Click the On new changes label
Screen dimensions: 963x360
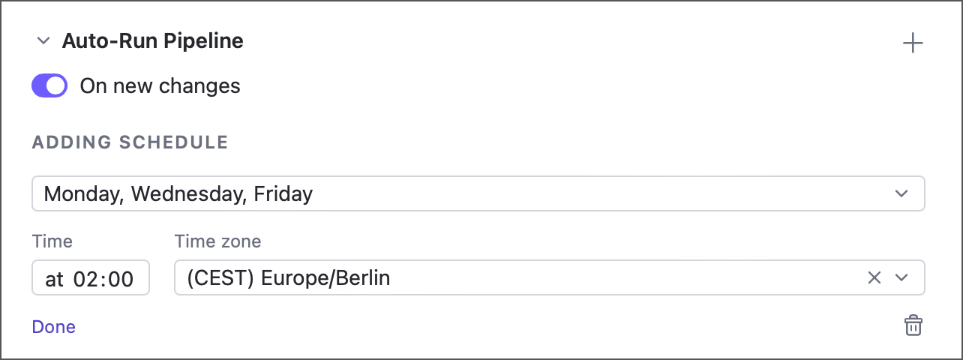coord(160,86)
